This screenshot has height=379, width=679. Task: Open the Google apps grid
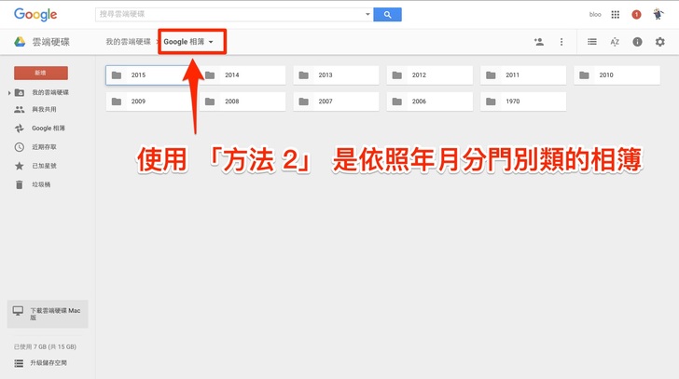pos(615,14)
